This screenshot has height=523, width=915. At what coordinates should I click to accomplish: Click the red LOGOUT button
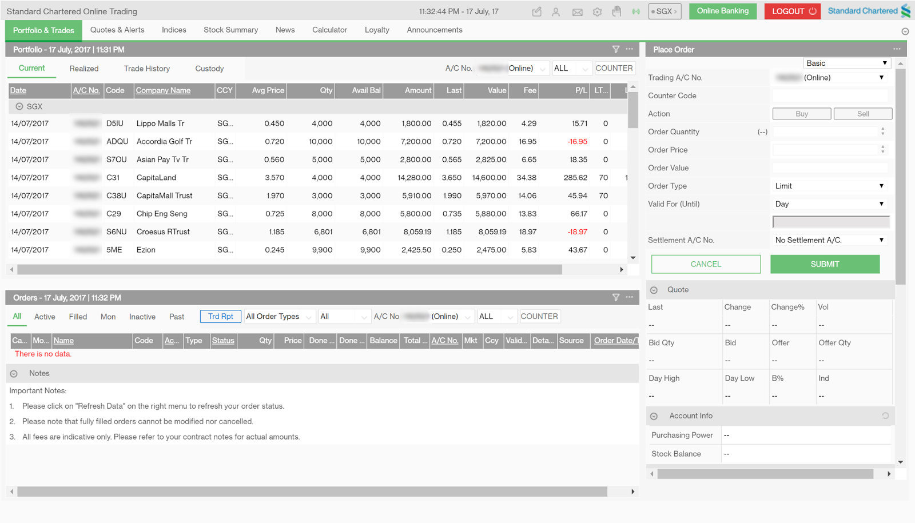pos(792,11)
